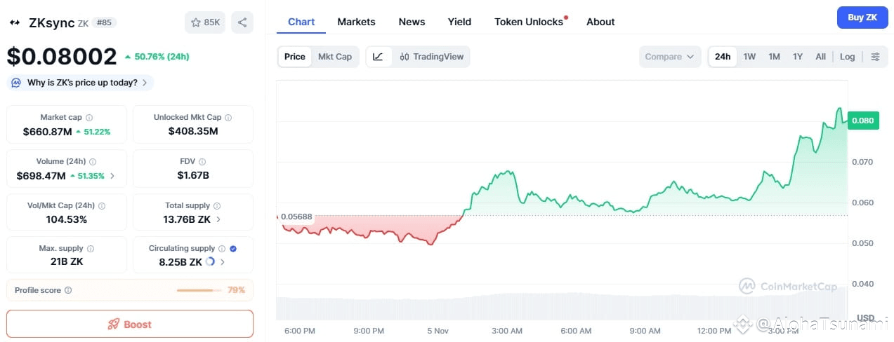
Task: Open the line chart style icon
Action: (x=378, y=57)
